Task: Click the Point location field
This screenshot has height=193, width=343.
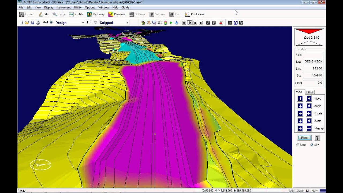Action: (x=313, y=55)
